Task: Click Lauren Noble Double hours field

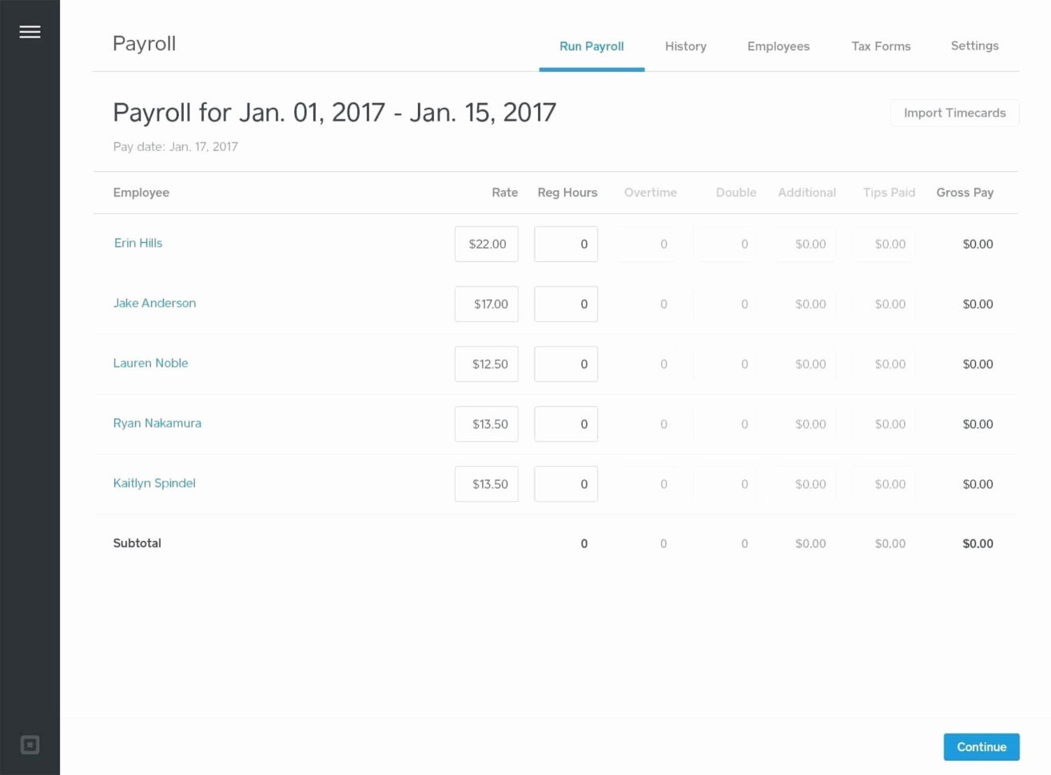Action: [726, 364]
